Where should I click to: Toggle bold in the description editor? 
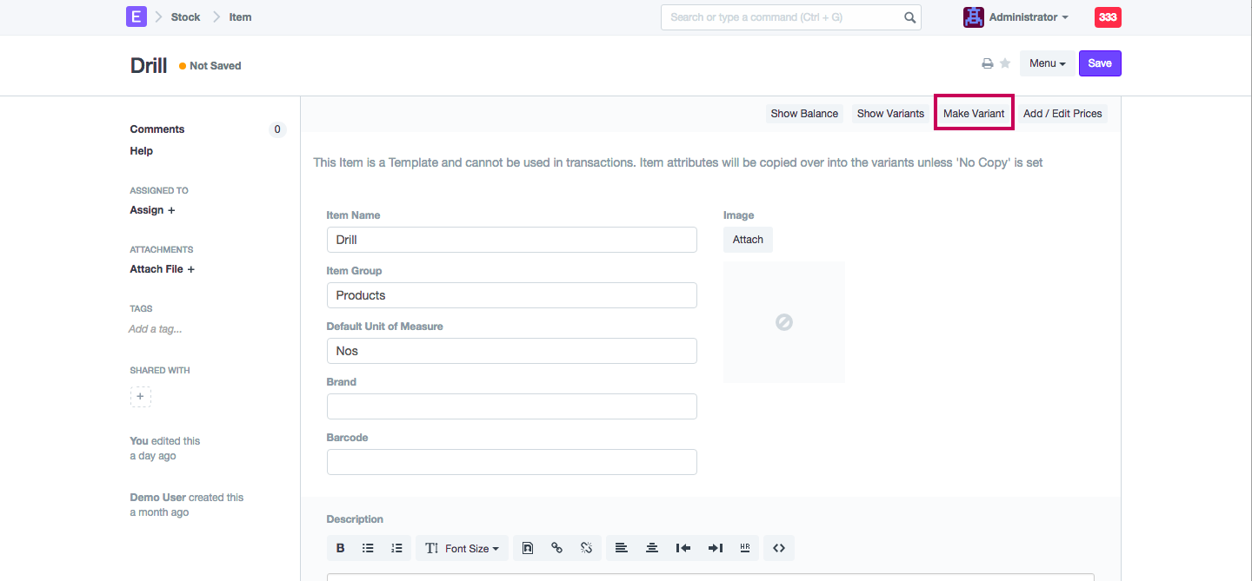click(x=340, y=548)
